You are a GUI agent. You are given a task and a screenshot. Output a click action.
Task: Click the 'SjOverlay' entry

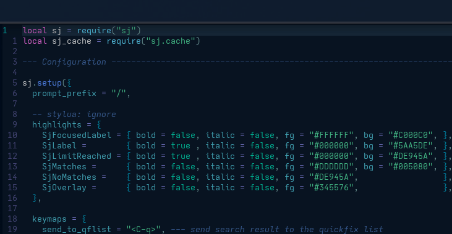(x=64, y=187)
